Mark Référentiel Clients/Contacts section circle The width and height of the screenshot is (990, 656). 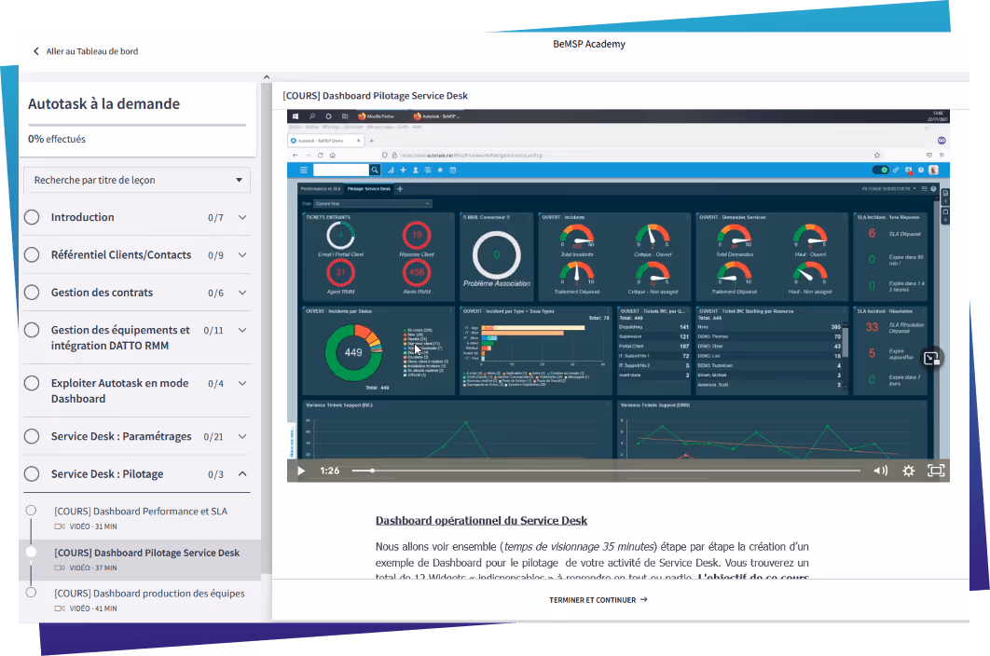point(32,254)
